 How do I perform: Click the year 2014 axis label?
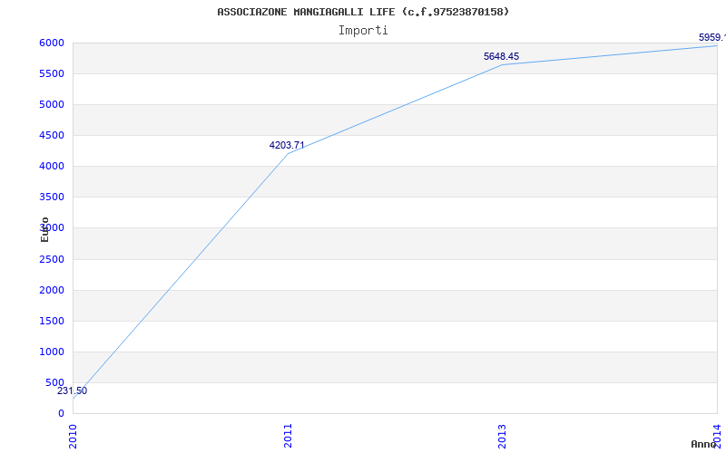point(717,436)
